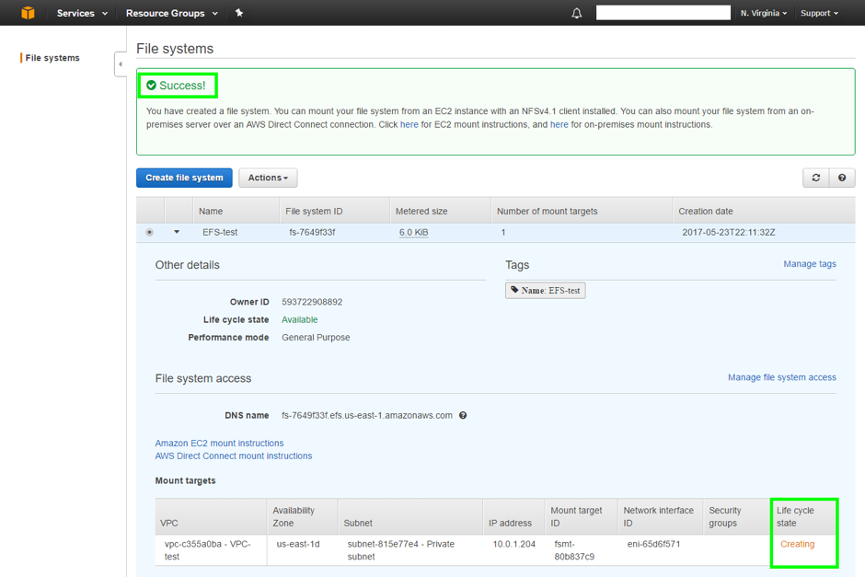Click the Owner ID value 593722908892
This screenshot has width=865, height=577.
click(312, 302)
